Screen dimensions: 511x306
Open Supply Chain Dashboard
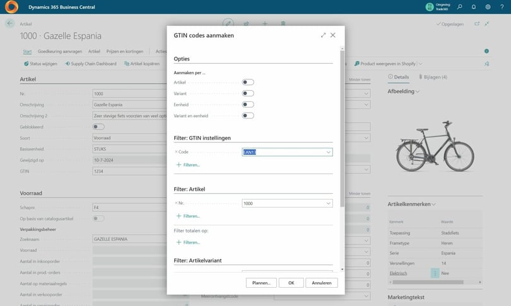tap(91, 64)
